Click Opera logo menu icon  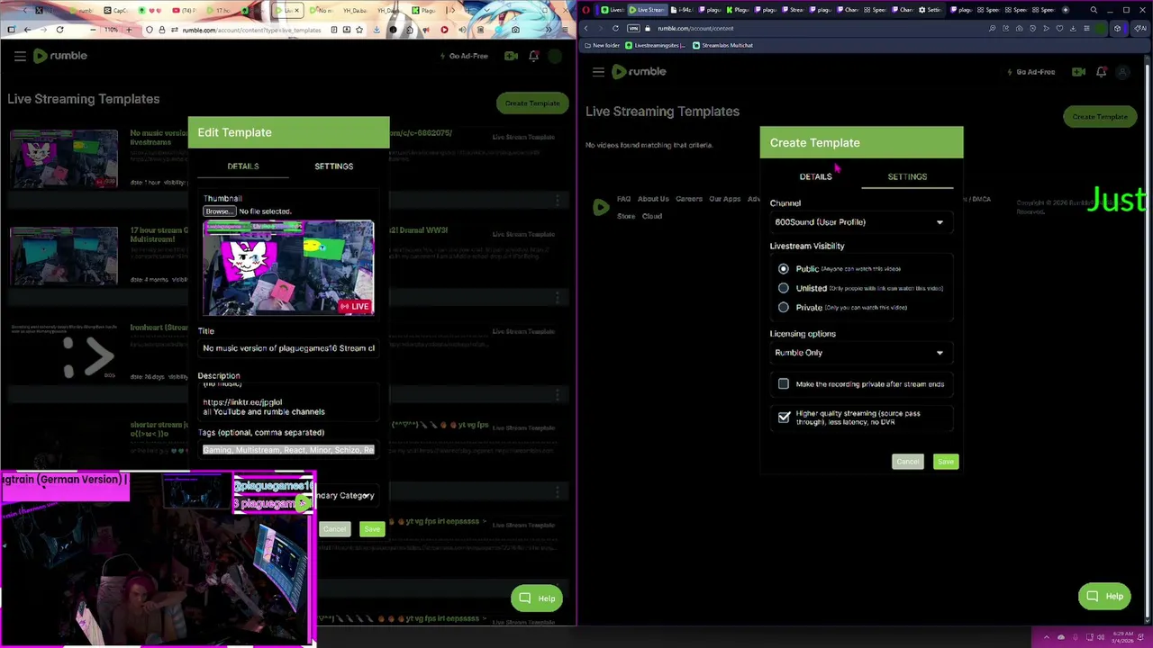(x=586, y=10)
